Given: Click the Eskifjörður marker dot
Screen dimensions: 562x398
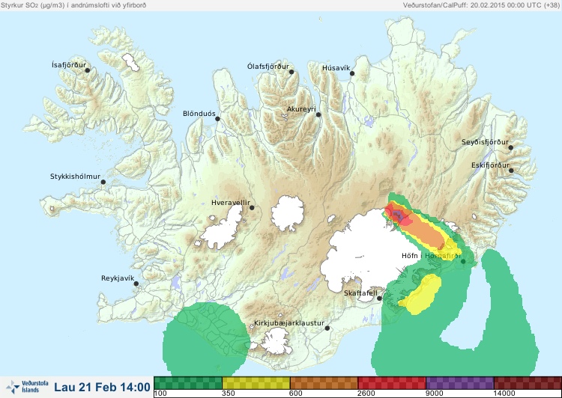Looking at the screenshot, I should pyautogui.click(x=511, y=171).
